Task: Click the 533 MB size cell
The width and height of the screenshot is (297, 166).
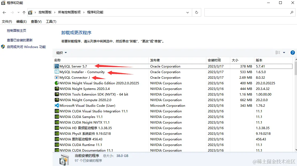Action: coord(246,72)
